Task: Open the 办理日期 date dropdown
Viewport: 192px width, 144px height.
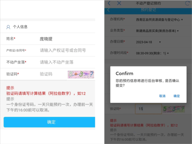Action: 148,42
